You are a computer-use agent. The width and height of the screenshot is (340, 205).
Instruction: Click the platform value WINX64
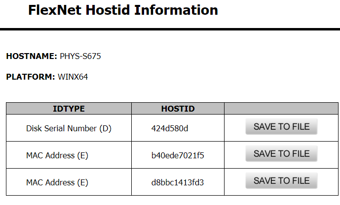coord(73,77)
